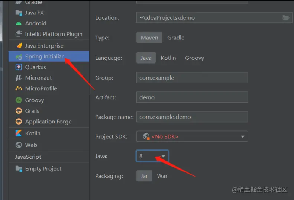Viewport: 294px width, 200px height.
Task: Select the Gradle project type icon in the sidebar
Action: pyautogui.click(x=19, y=2)
